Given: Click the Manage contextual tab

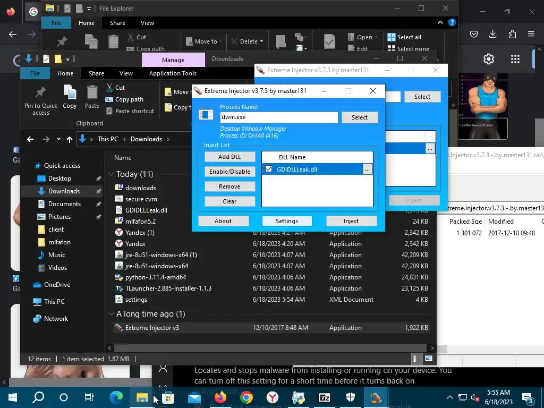Looking at the screenshot, I should point(173,59).
